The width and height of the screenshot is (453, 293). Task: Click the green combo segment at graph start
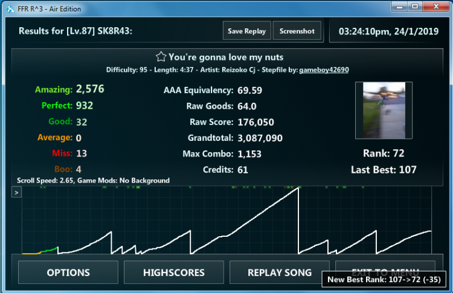point(49,250)
